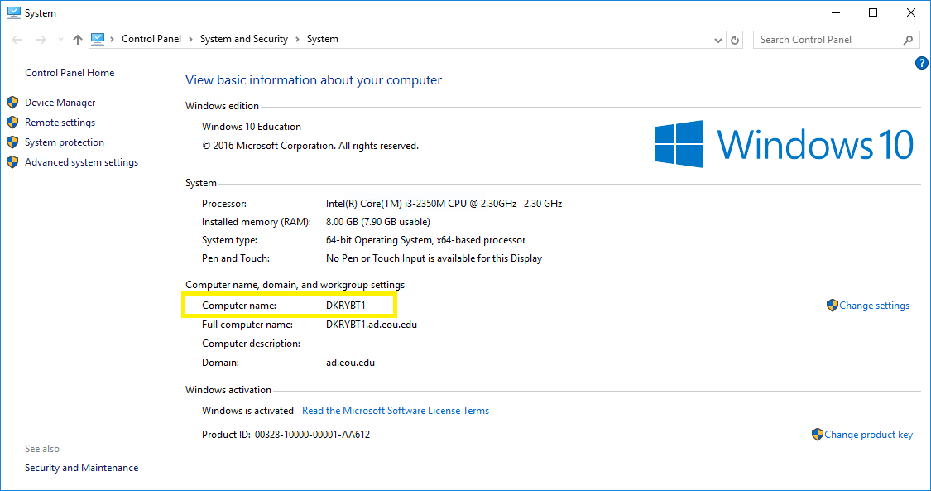This screenshot has width=931, height=491.
Task: Open Read the Microsoft Software License Terms
Action: (x=396, y=410)
